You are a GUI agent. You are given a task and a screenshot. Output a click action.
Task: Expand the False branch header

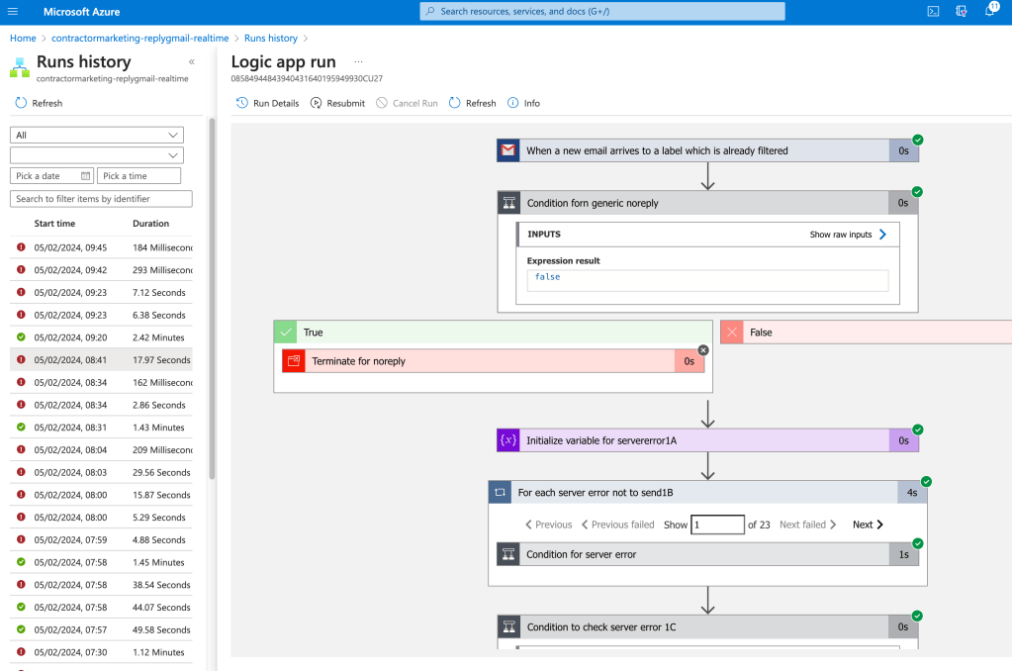[x=867, y=332]
